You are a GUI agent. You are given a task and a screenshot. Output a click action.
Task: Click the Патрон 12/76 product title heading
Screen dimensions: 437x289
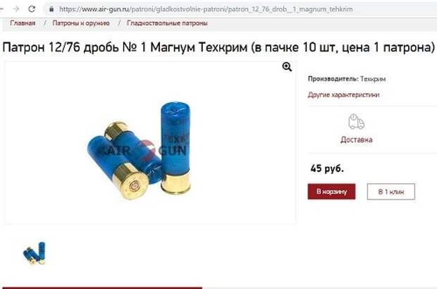click(x=218, y=47)
